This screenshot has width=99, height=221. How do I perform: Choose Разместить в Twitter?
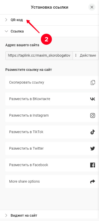pyautogui.click(x=52, y=148)
